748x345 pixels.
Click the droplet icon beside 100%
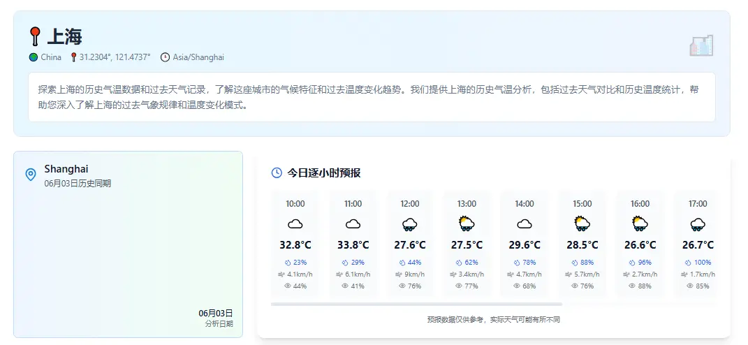tap(688, 263)
